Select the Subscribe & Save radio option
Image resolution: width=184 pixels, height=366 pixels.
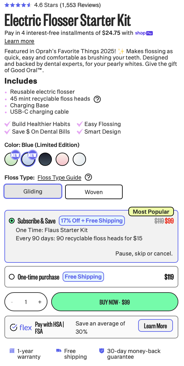[12, 221]
